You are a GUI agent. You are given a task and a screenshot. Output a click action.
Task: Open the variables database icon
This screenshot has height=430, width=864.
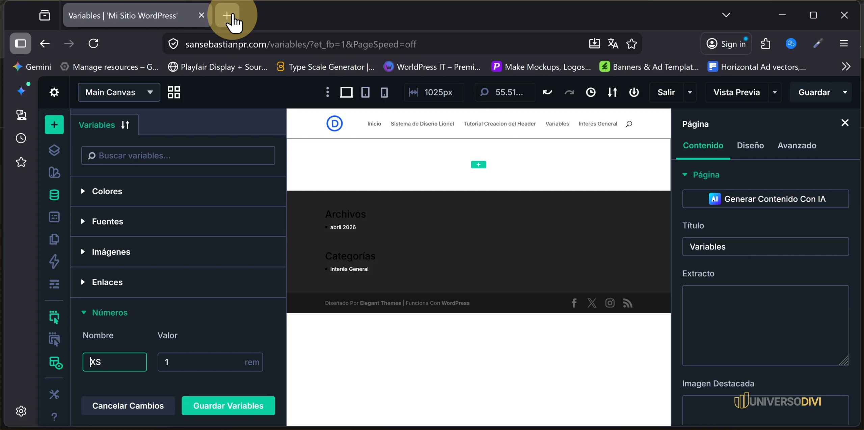54,195
